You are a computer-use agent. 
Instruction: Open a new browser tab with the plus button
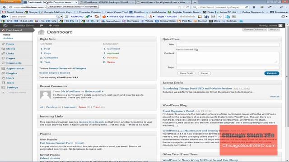tap(195, 2)
